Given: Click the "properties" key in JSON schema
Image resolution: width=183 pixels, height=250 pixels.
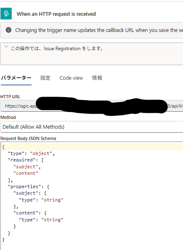Looking at the screenshot, I should 24,186.
